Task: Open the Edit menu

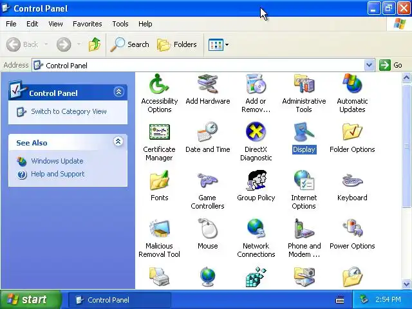Action: 32,24
